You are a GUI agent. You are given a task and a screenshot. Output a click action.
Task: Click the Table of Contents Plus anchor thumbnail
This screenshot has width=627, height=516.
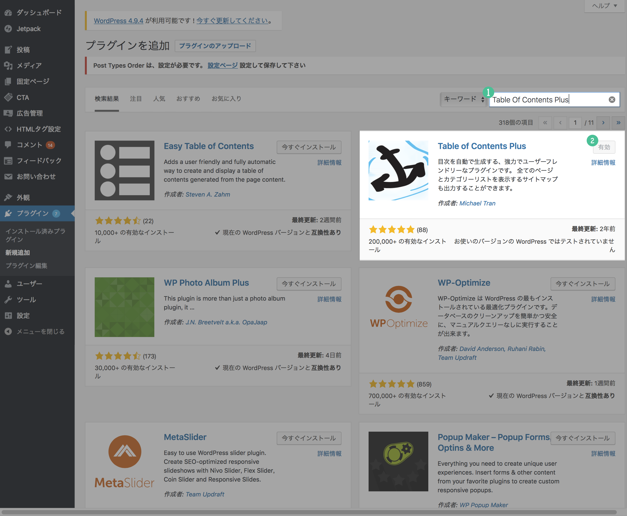tap(398, 170)
